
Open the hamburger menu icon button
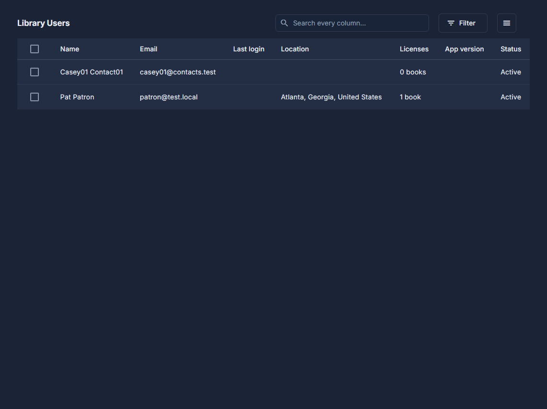coord(506,23)
